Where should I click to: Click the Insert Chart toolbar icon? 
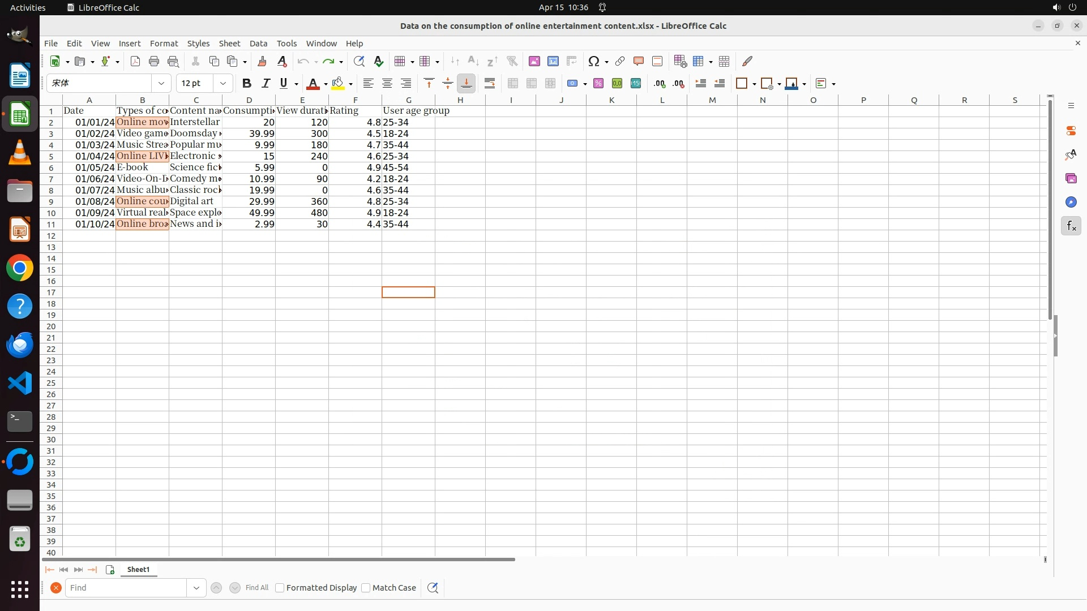[x=553, y=61]
